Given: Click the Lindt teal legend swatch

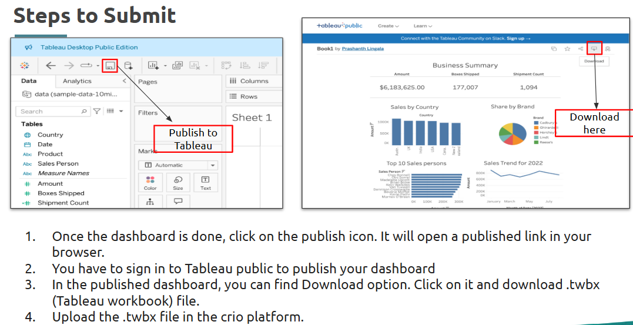Looking at the screenshot, I should click(535, 138).
